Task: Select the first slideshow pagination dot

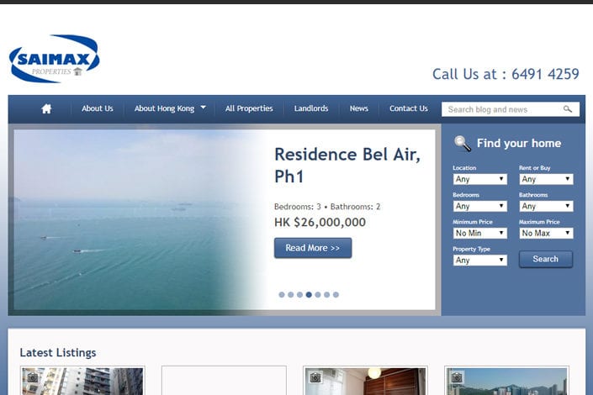Action: [282, 295]
